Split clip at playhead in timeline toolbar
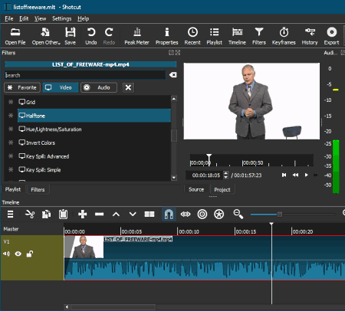345x311 pixels. [x=149, y=214]
